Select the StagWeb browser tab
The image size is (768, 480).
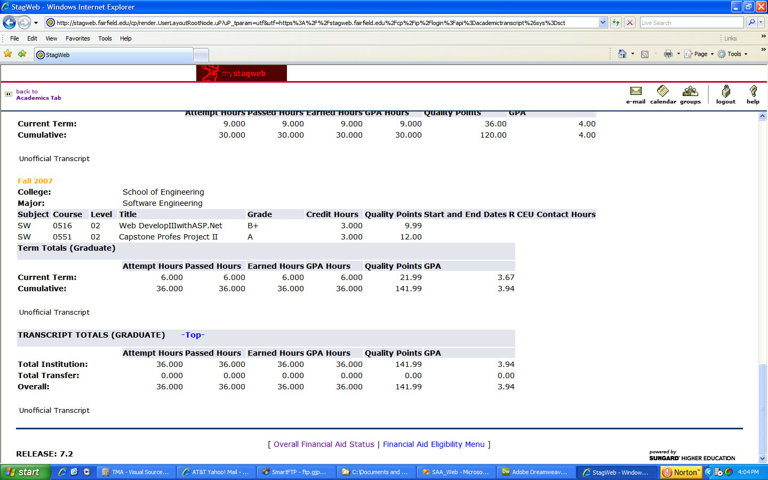tap(113, 55)
